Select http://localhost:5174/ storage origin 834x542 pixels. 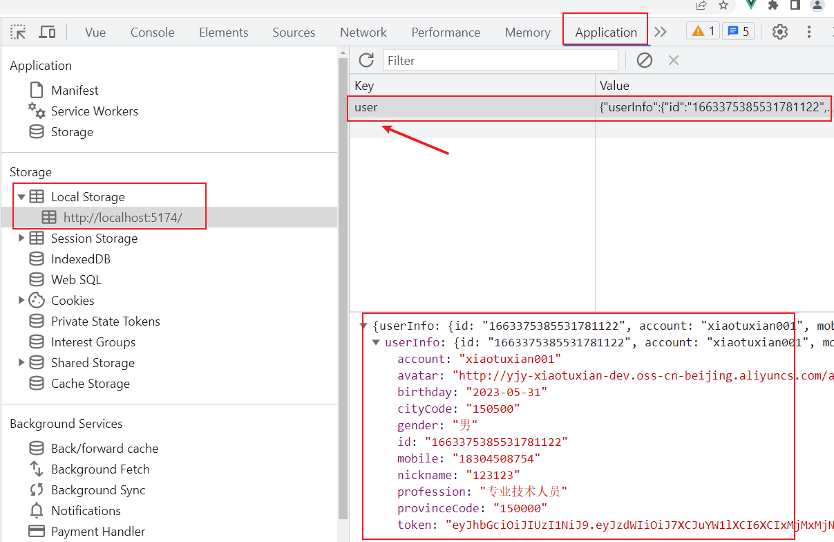[123, 218]
